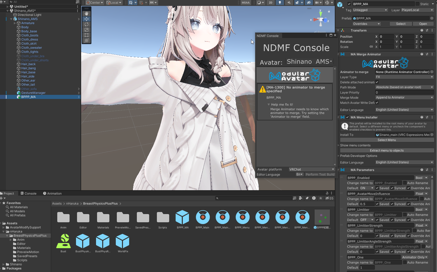Viewport: 437px width, 272px height.
Task: Switch to the Animation tab
Action: point(52,193)
